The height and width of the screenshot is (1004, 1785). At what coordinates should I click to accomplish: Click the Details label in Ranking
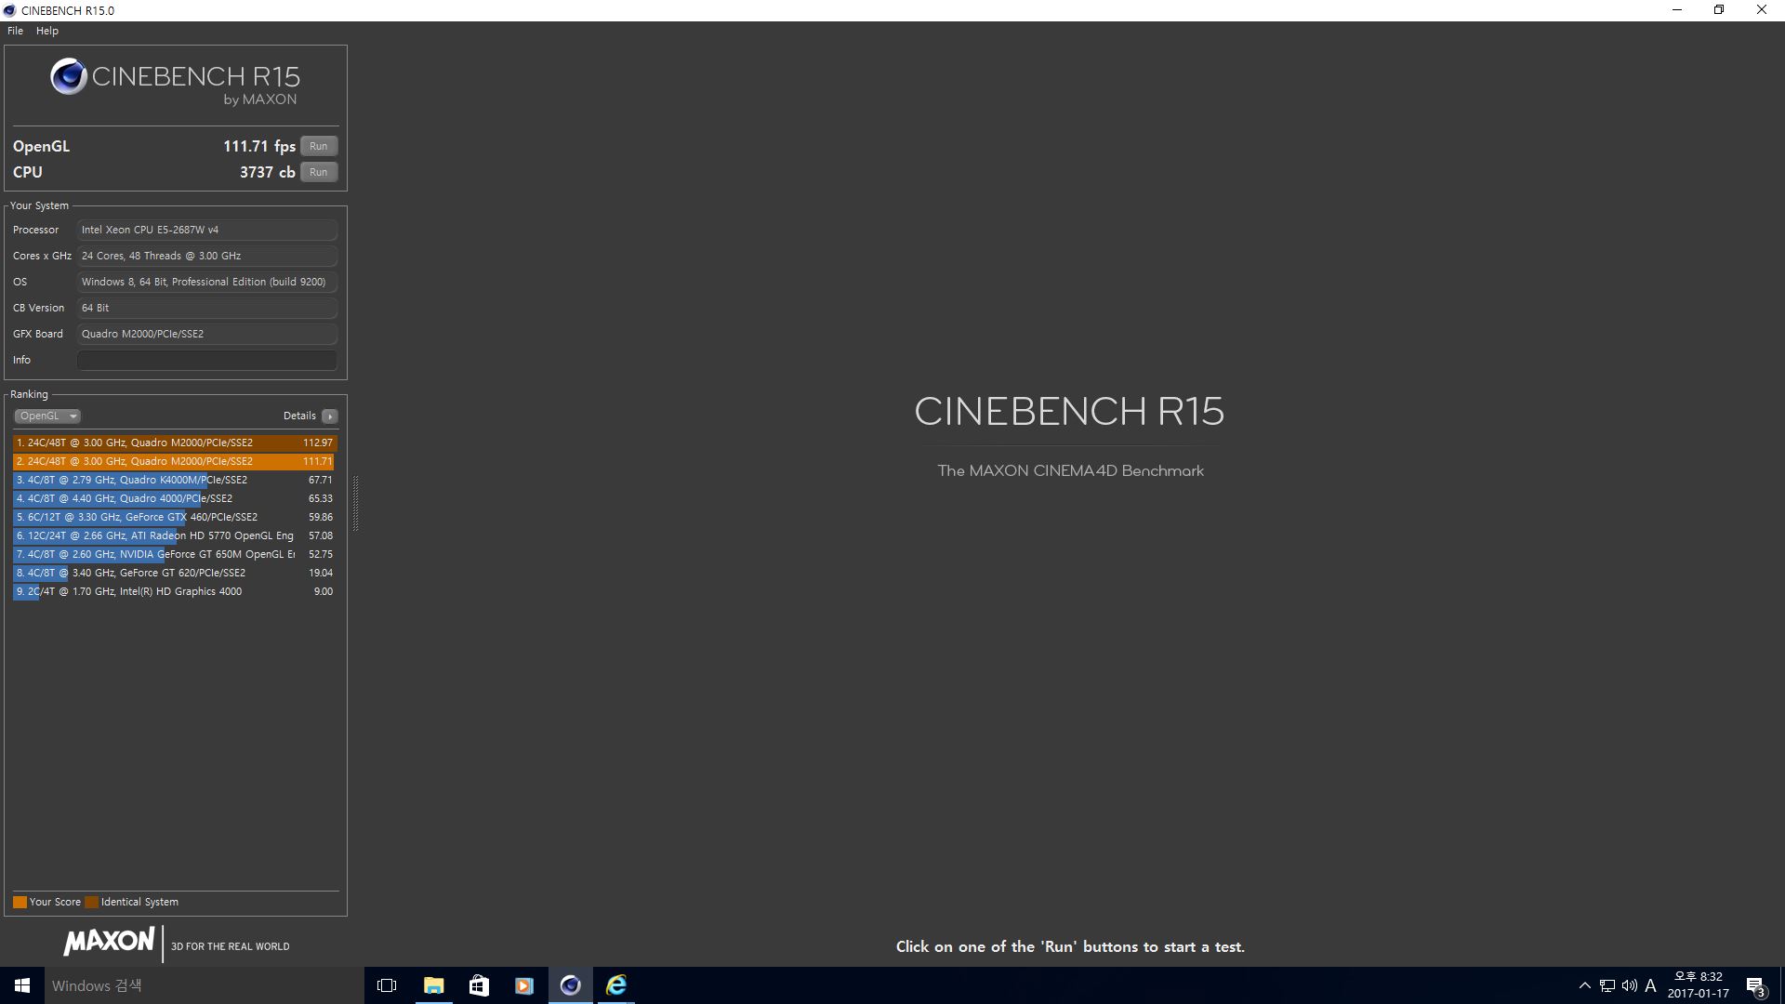coord(299,416)
